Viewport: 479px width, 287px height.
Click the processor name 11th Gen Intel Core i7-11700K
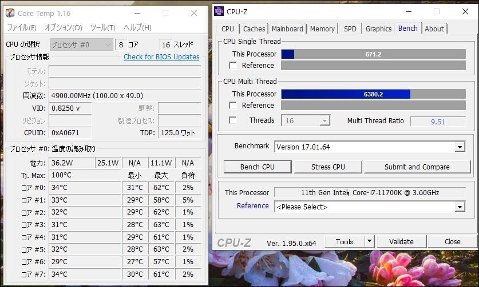[370, 192]
